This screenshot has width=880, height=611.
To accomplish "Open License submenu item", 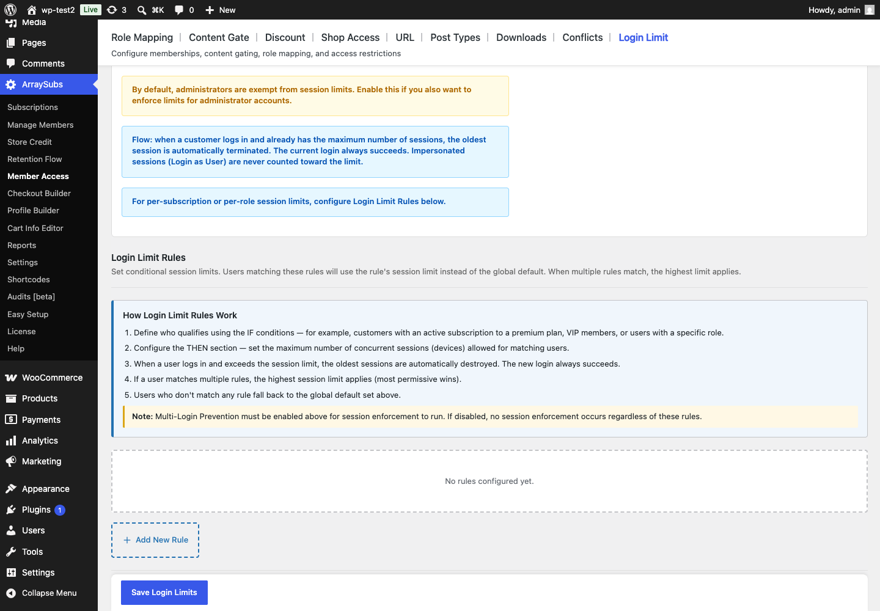I will pyautogui.click(x=21, y=331).
